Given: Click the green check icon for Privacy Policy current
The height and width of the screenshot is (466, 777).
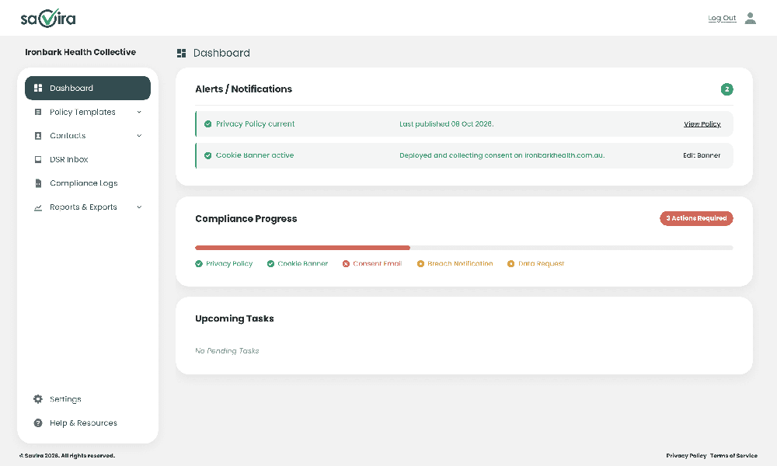Looking at the screenshot, I should pyautogui.click(x=208, y=124).
